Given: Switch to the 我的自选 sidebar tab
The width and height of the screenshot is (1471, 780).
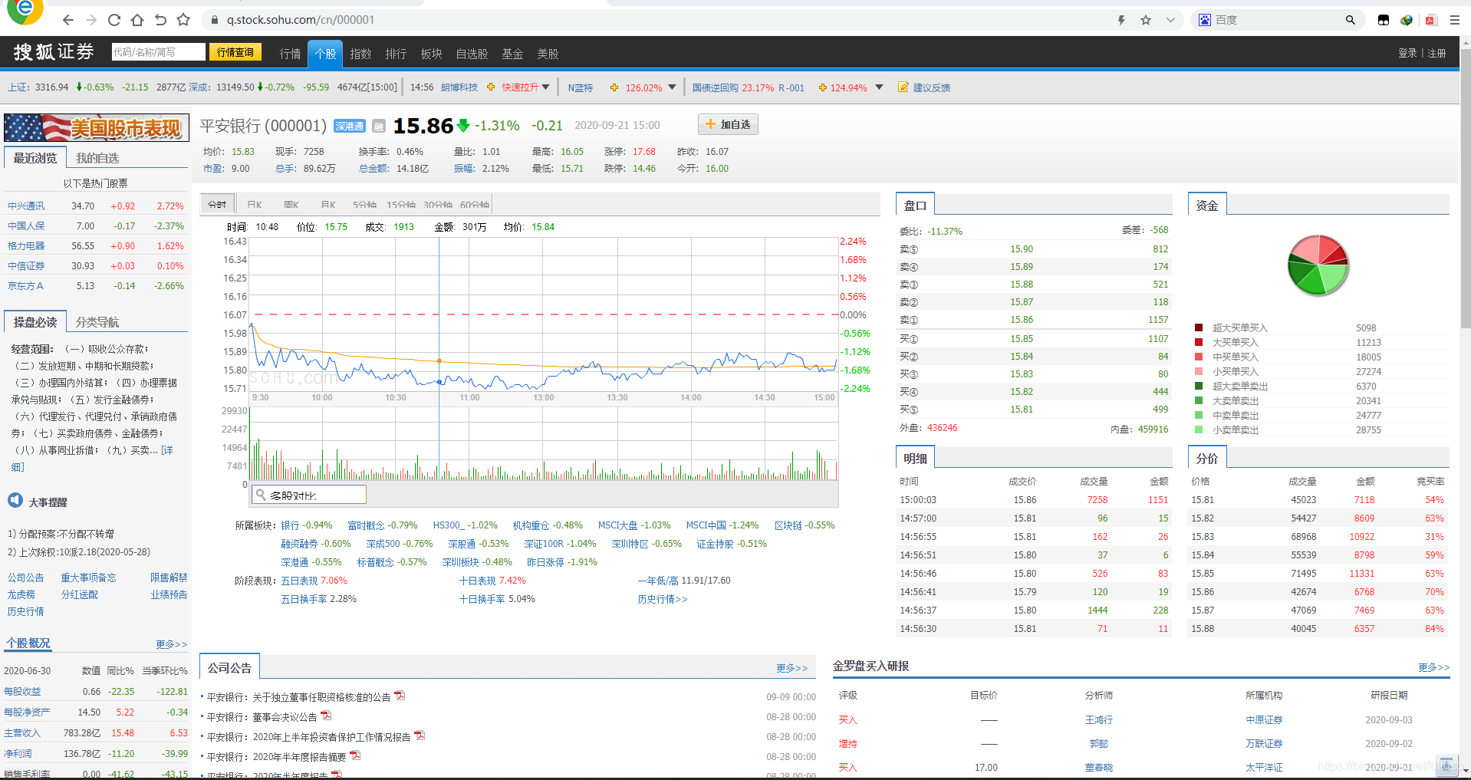Looking at the screenshot, I should [x=97, y=158].
